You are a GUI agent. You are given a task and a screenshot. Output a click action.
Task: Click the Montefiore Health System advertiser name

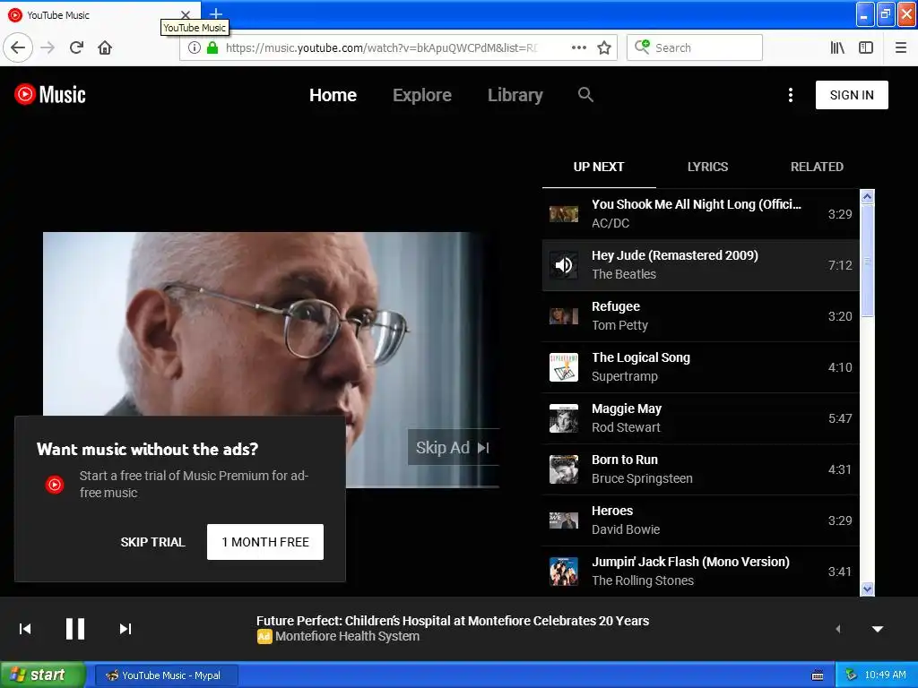click(x=347, y=636)
